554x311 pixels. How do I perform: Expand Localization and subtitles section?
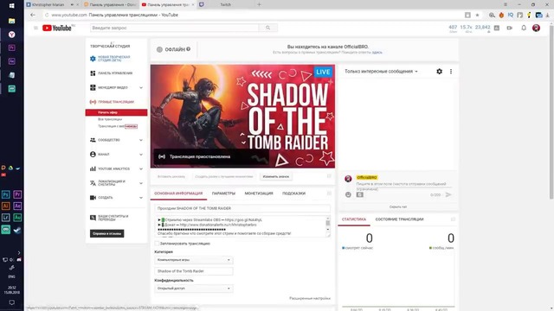(141, 183)
